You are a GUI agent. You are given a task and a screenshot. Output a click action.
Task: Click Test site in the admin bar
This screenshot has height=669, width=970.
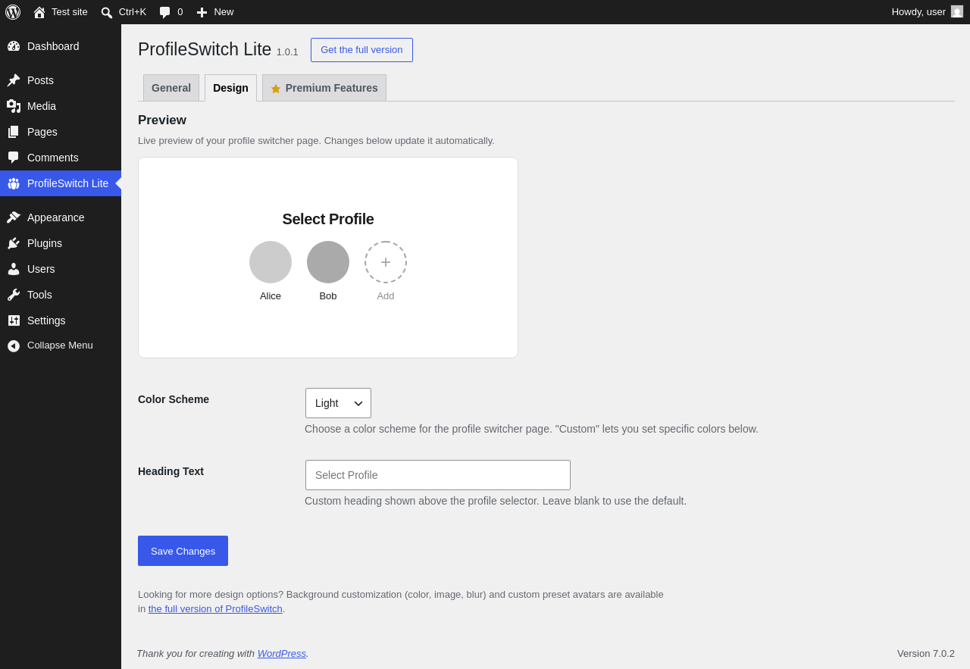pos(70,11)
